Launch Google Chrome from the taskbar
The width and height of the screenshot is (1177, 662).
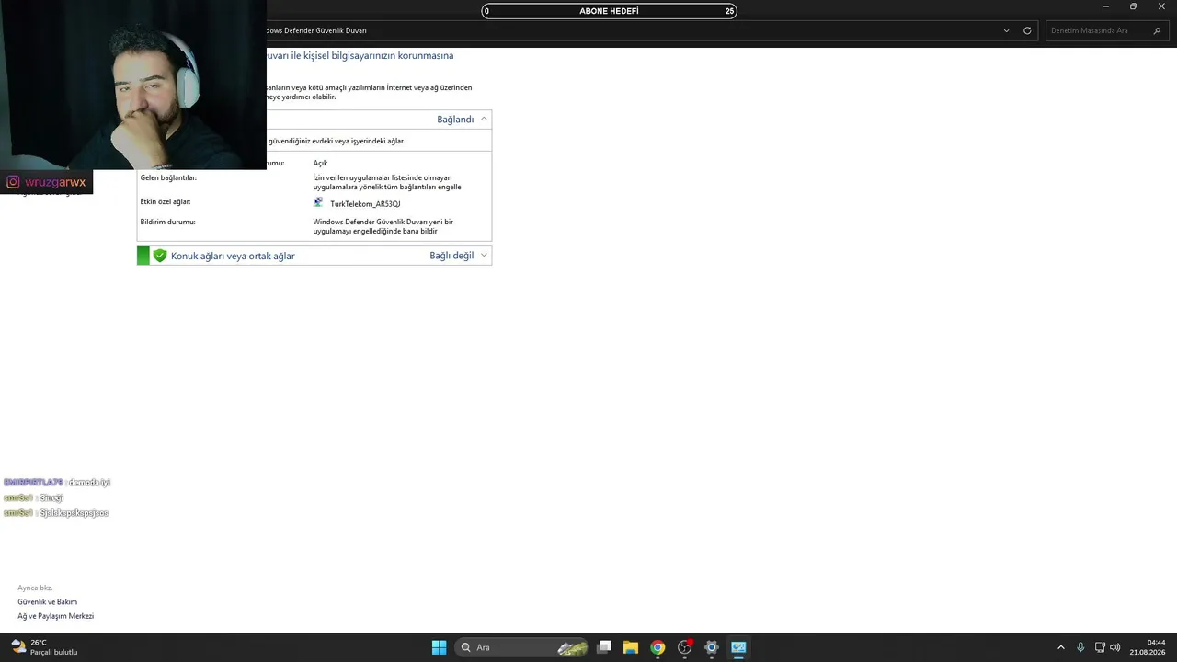point(657,647)
